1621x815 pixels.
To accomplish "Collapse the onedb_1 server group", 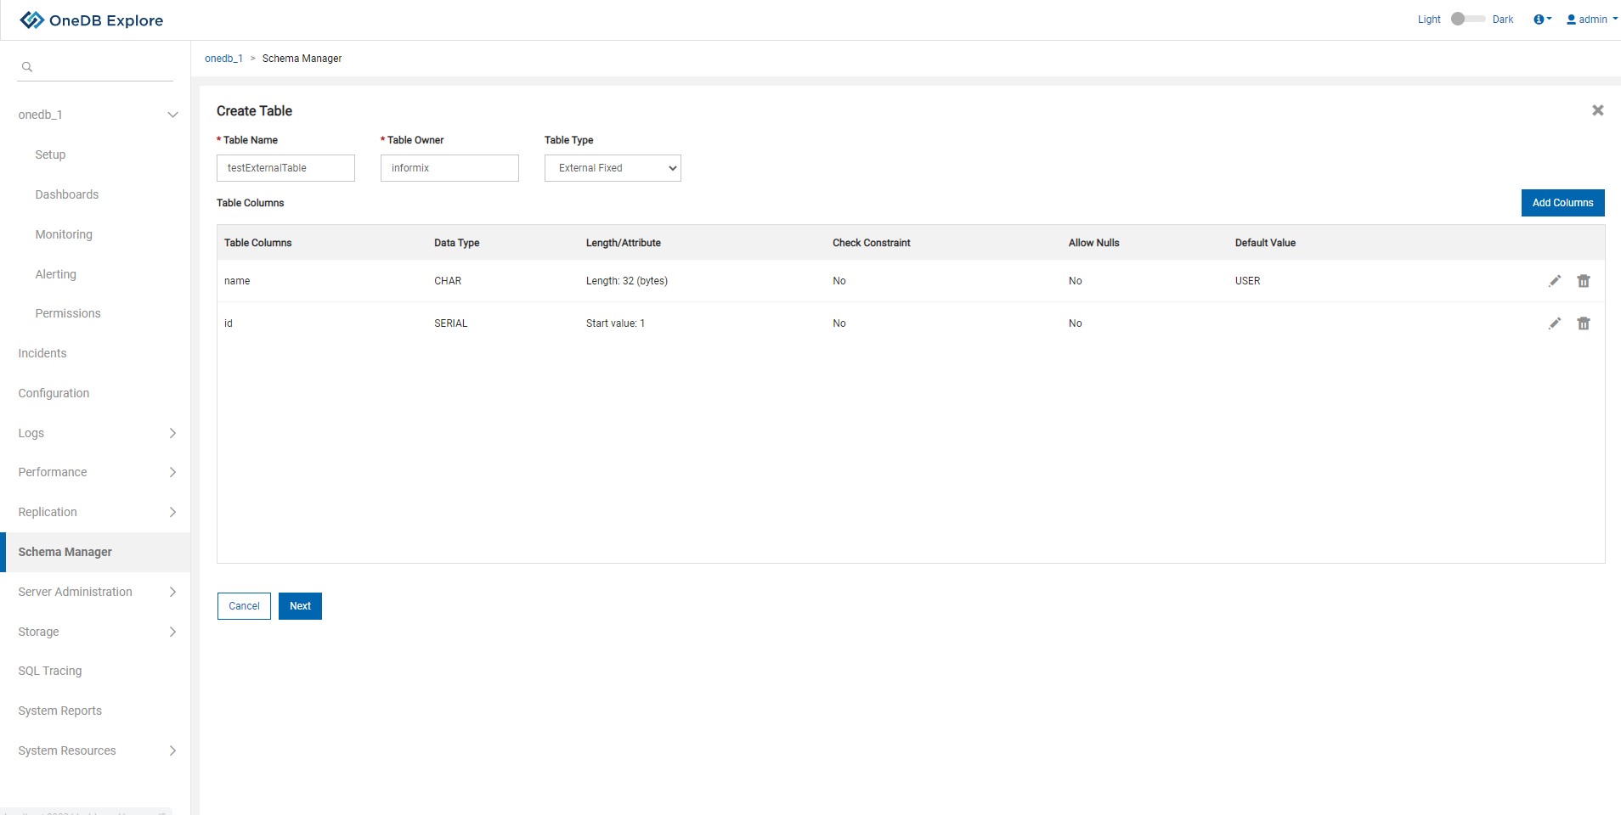I will click(x=172, y=115).
